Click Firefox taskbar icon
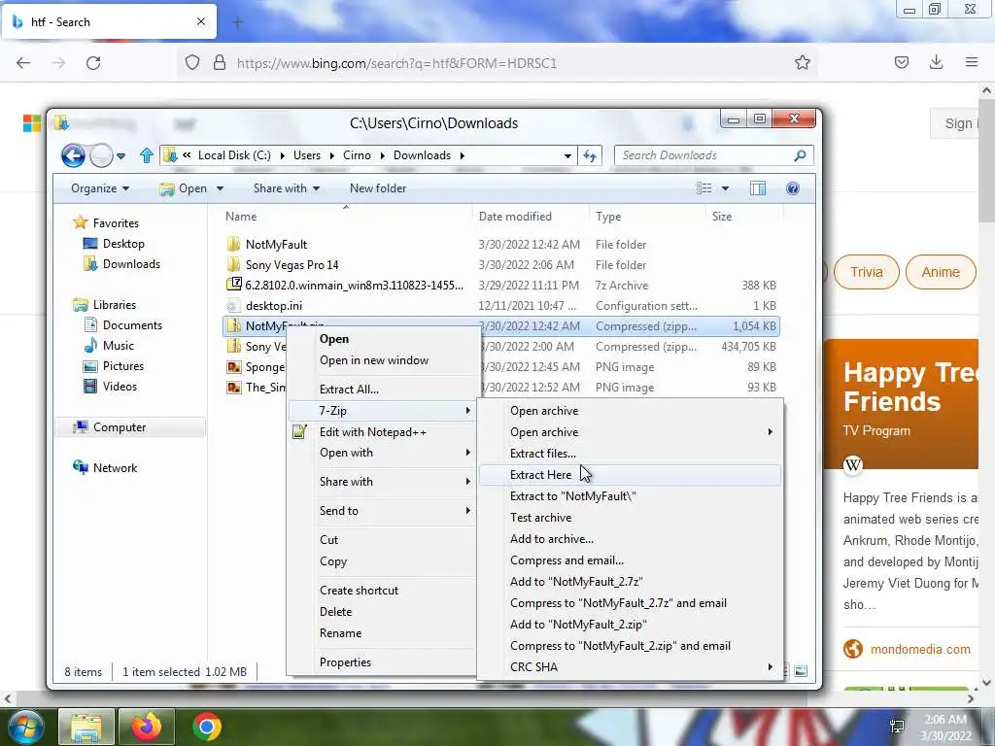This screenshot has height=746, width=995. point(146,727)
